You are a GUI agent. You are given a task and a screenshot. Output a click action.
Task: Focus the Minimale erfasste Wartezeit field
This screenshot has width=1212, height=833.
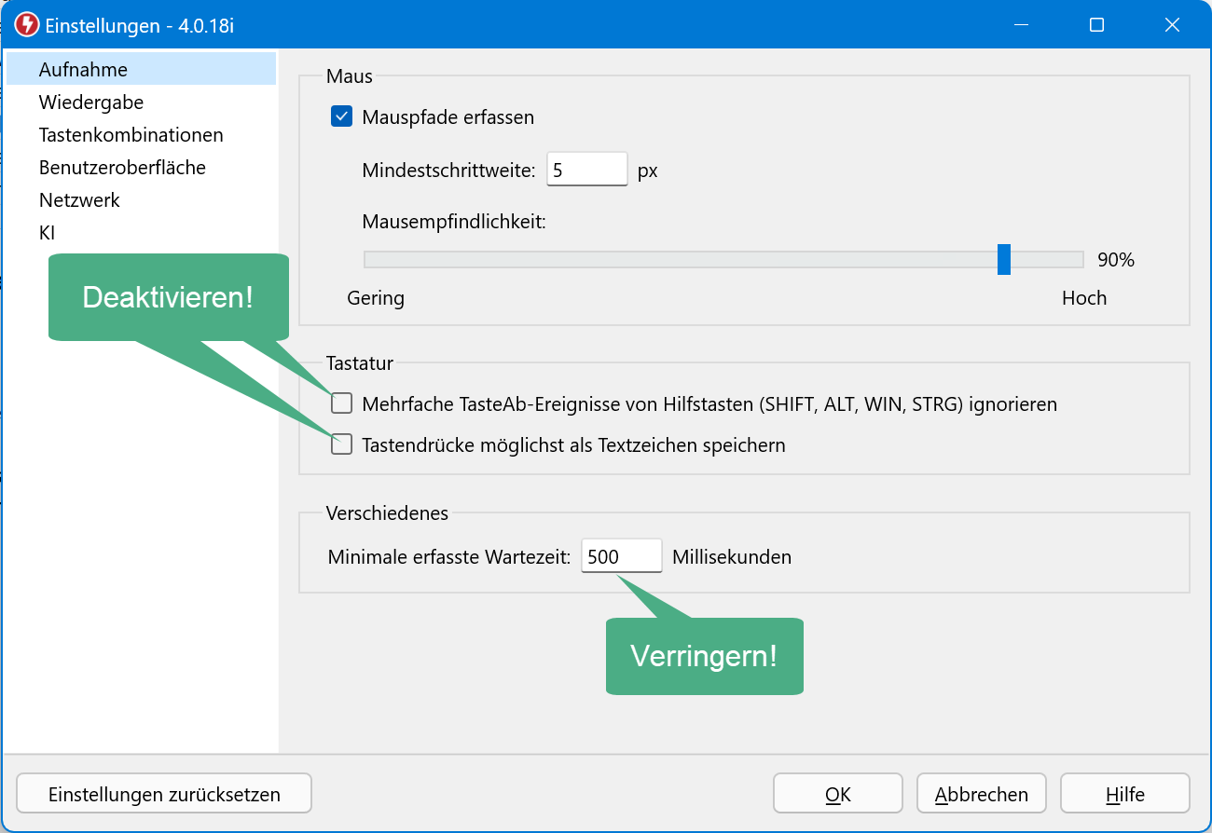point(620,557)
